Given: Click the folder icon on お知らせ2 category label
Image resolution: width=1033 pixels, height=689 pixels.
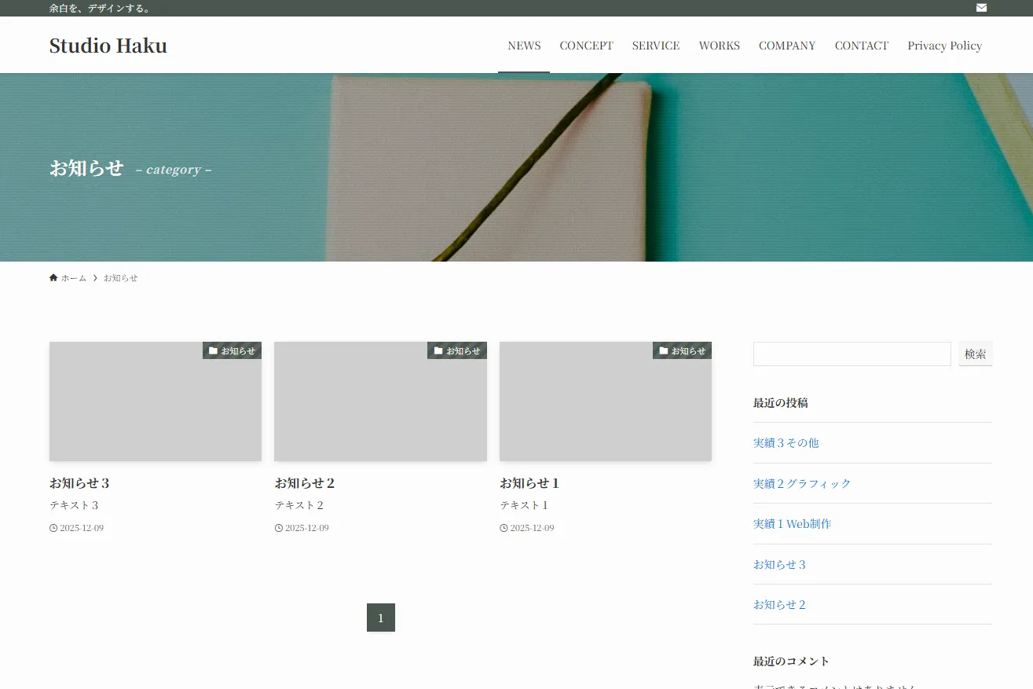Looking at the screenshot, I should click(x=438, y=350).
